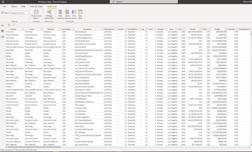This screenshot has width=252, height=152.
Task: Select the Change column header
Action: click(x=217, y=29)
